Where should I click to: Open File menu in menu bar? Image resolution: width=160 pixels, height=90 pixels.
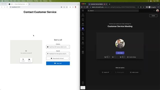point(11,1)
